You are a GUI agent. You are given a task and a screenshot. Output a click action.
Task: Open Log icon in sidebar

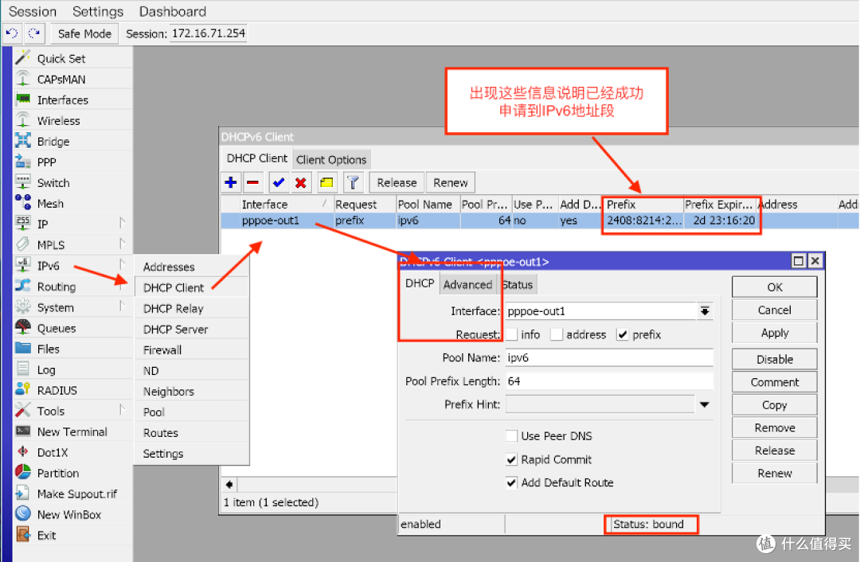point(23,369)
